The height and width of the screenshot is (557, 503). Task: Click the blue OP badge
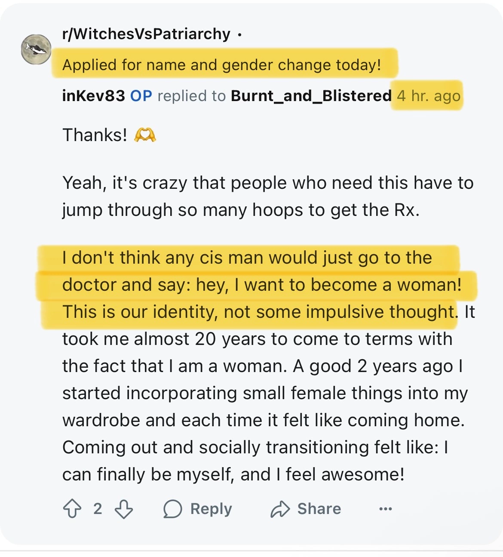tap(141, 95)
